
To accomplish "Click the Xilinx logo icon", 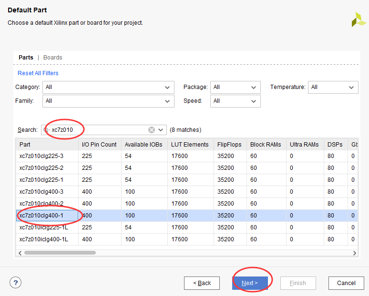I will (359, 20).
